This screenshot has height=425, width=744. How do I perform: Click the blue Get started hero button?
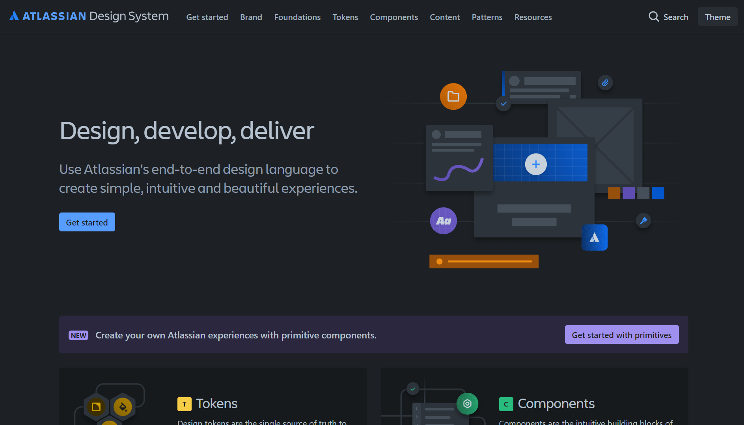coord(87,222)
